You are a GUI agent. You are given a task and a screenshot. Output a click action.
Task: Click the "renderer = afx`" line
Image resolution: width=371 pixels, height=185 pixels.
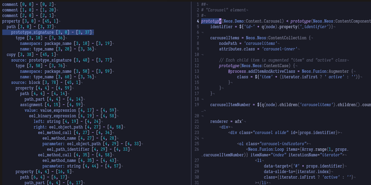coord(227,121)
